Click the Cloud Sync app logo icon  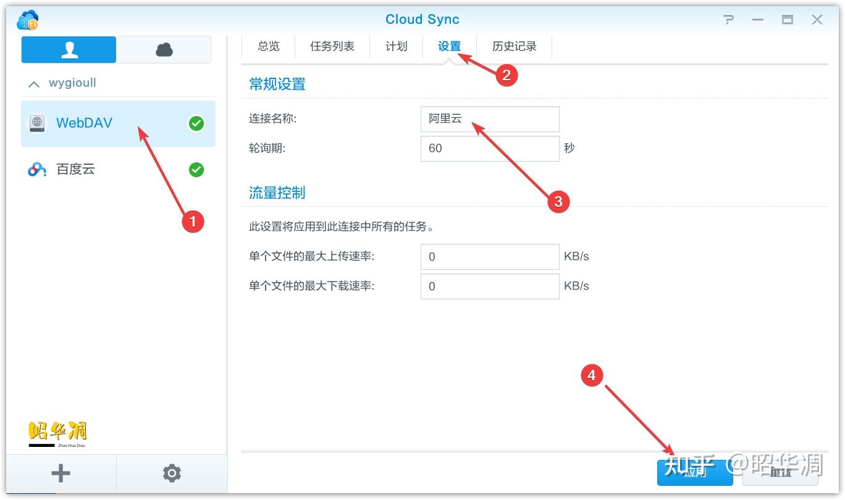coord(28,20)
